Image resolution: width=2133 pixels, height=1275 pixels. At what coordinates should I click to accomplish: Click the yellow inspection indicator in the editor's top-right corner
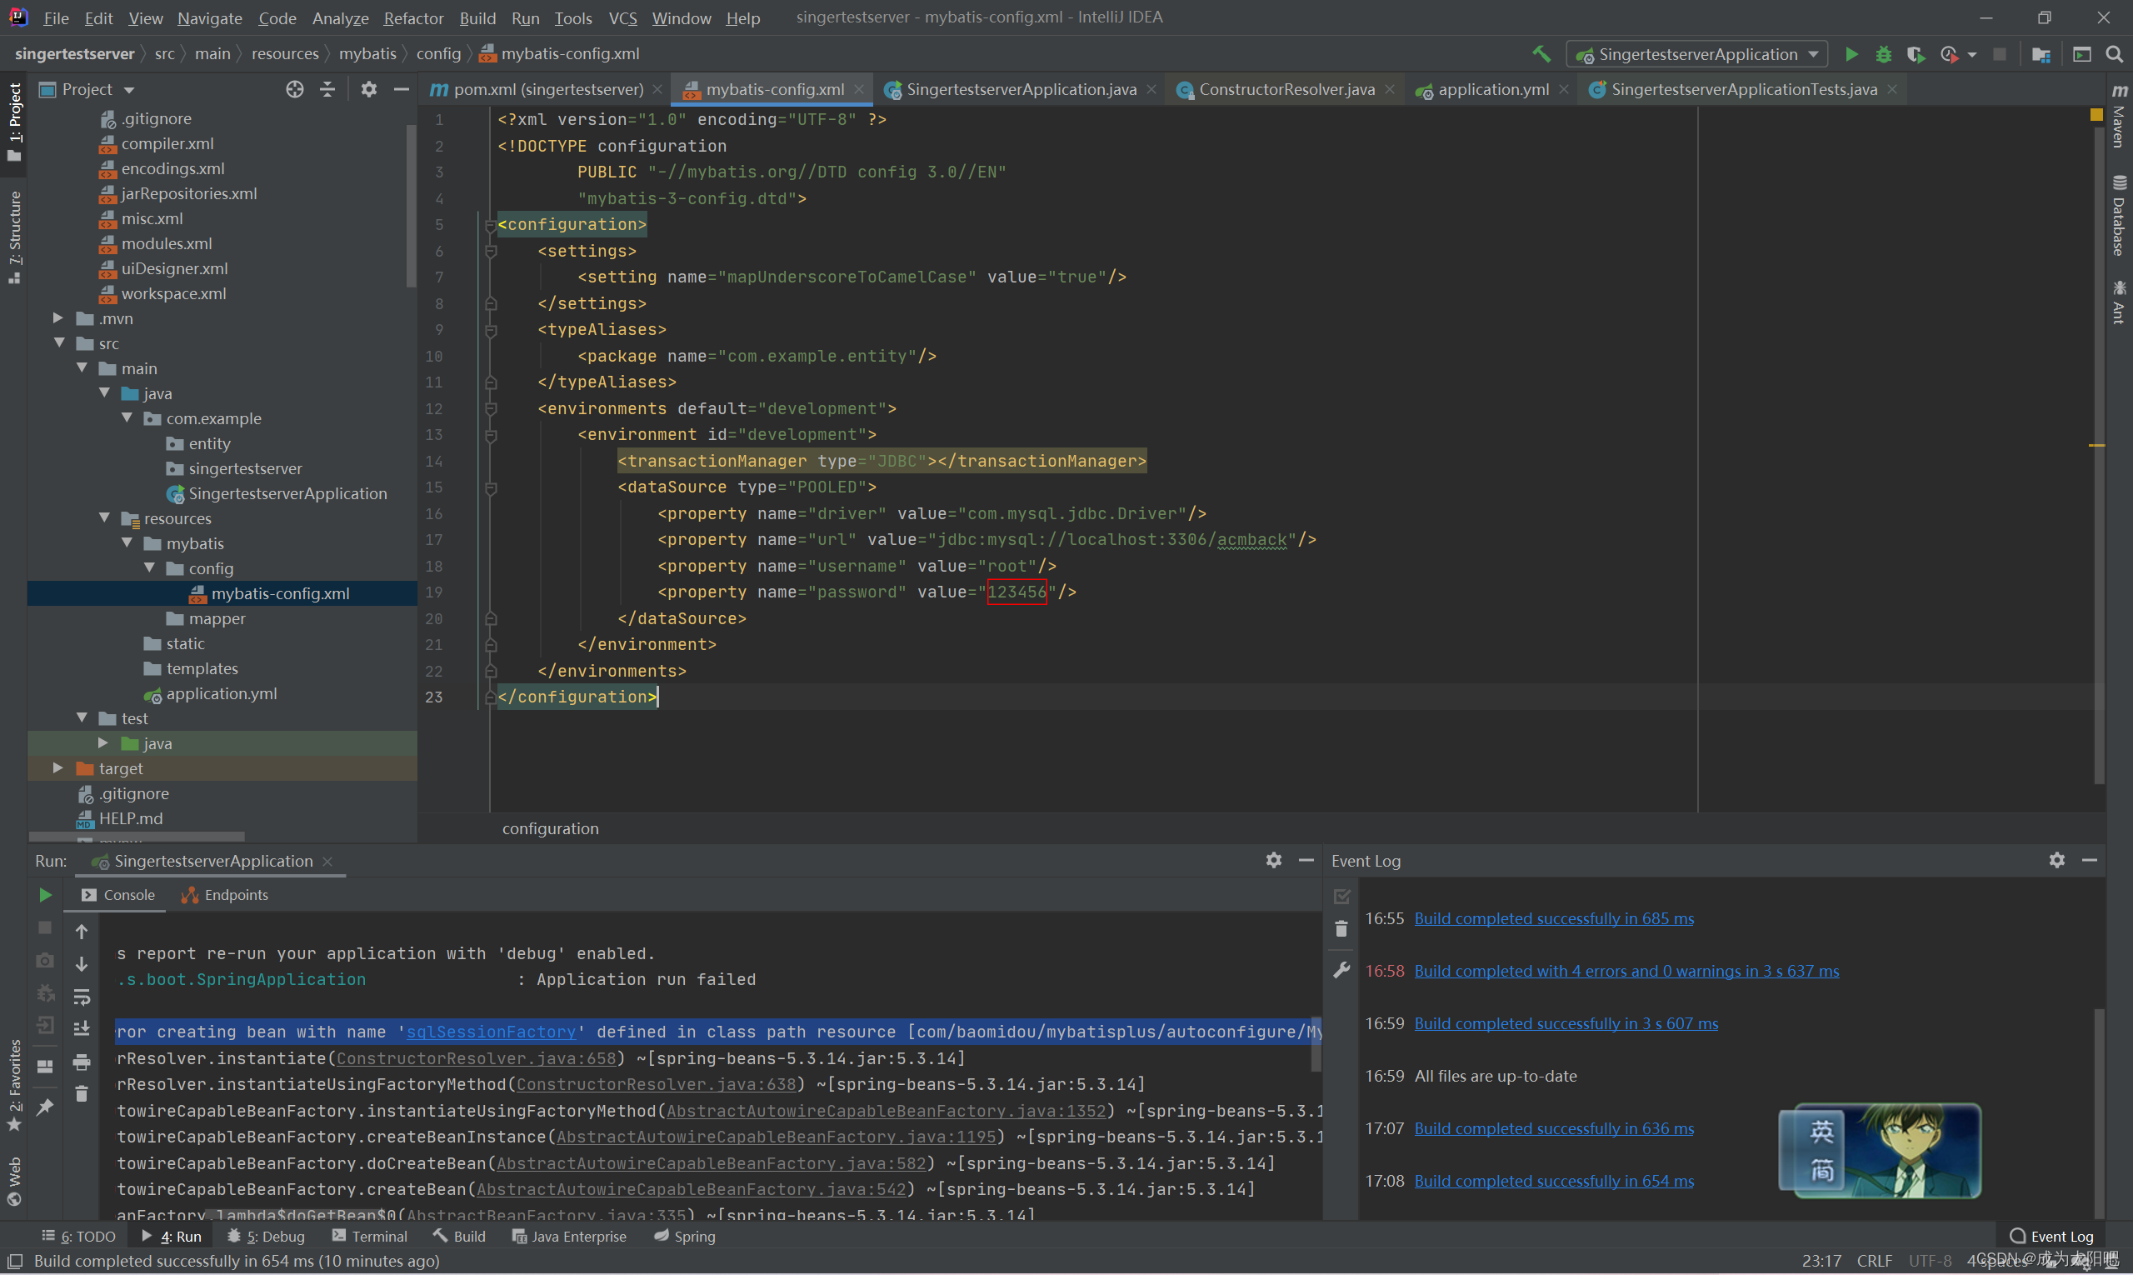click(x=2096, y=114)
